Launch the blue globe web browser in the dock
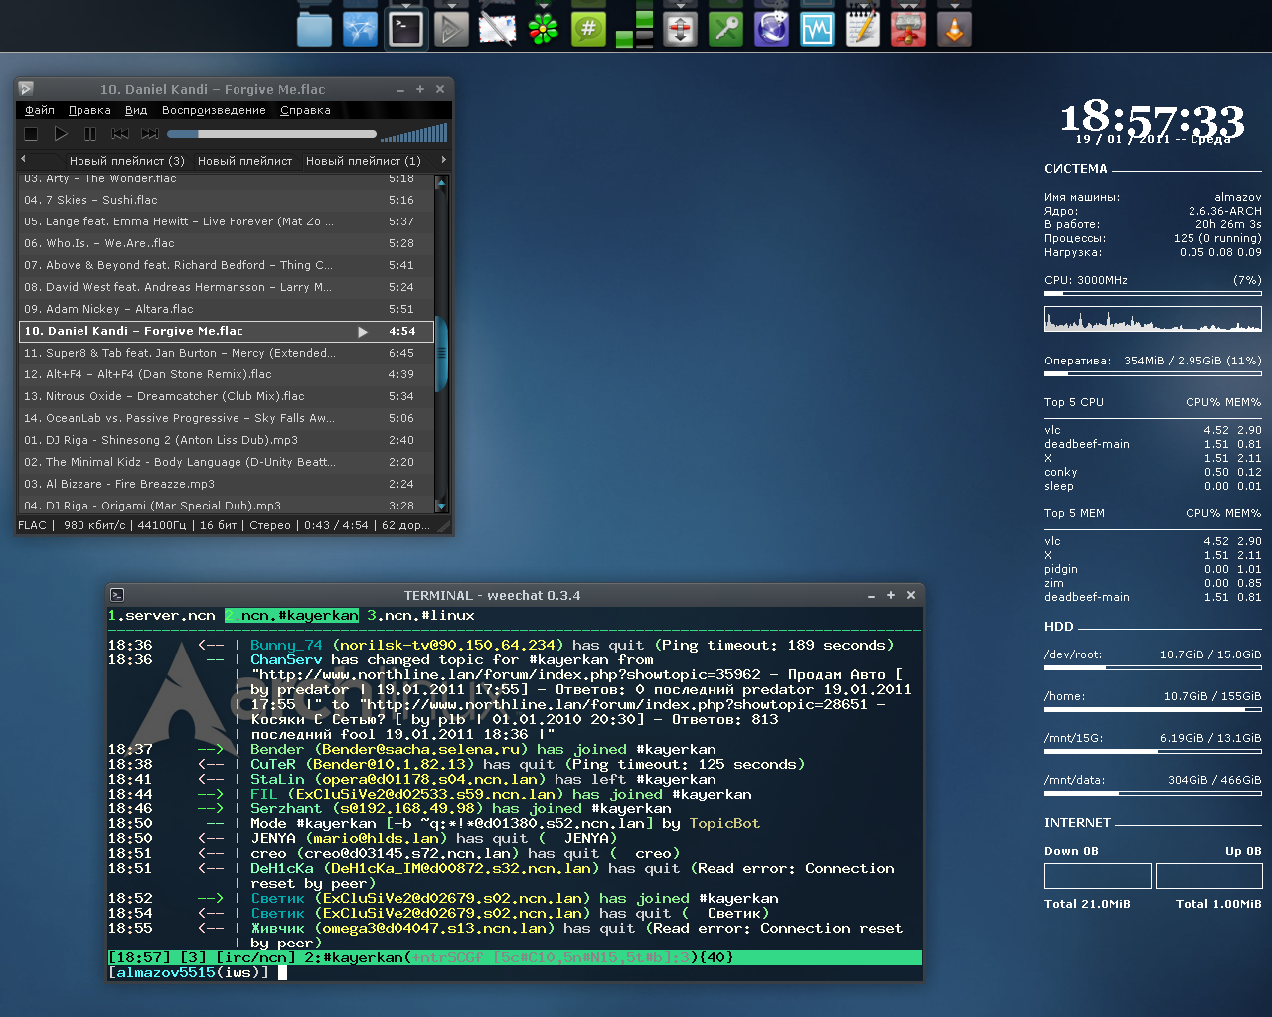Image resolution: width=1272 pixels, height=1017 pixels. pyautogui.click(x=360, y=29)
